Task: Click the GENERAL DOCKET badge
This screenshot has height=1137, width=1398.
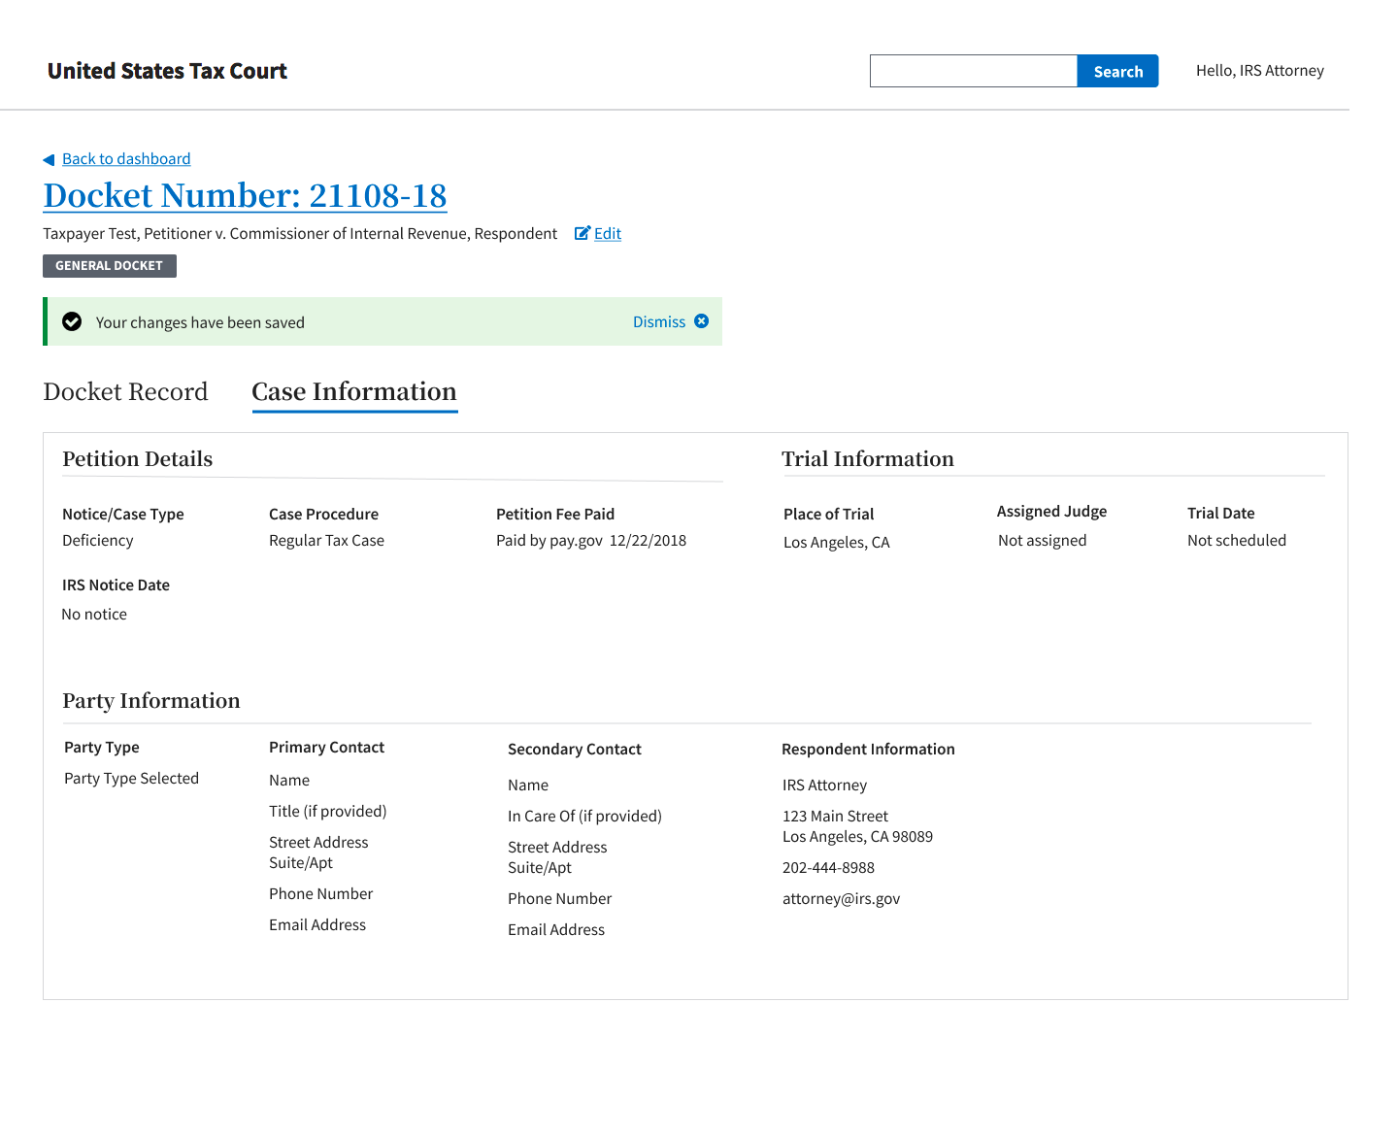Action: click(x=110, y=266)
